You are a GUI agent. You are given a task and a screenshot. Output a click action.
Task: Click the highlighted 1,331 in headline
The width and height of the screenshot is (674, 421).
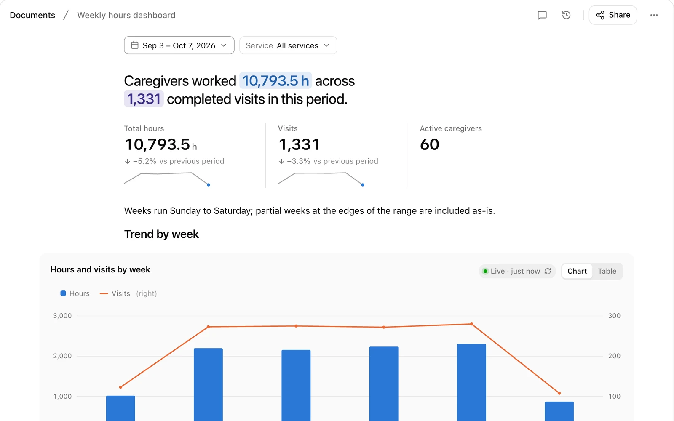tap(144, 99)
